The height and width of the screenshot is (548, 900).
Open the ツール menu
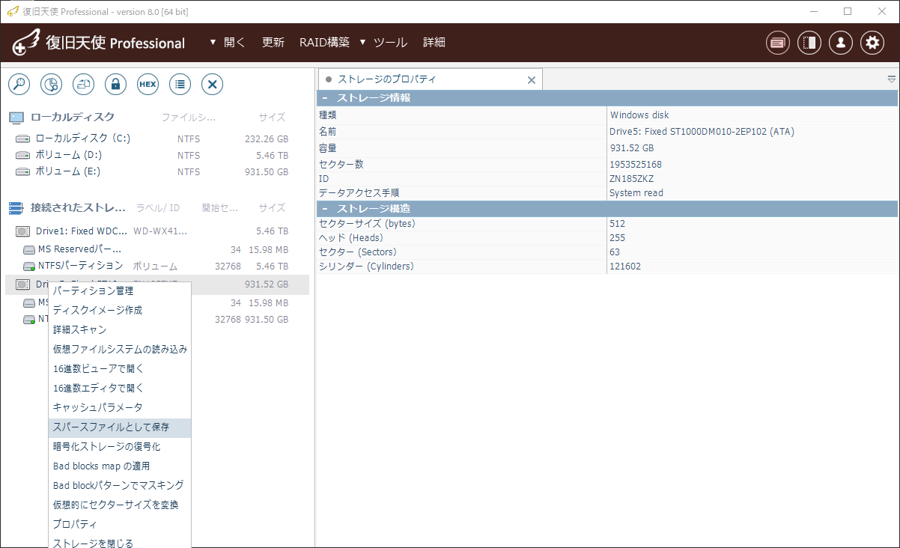pyautogui.click(x=390, y=43)
